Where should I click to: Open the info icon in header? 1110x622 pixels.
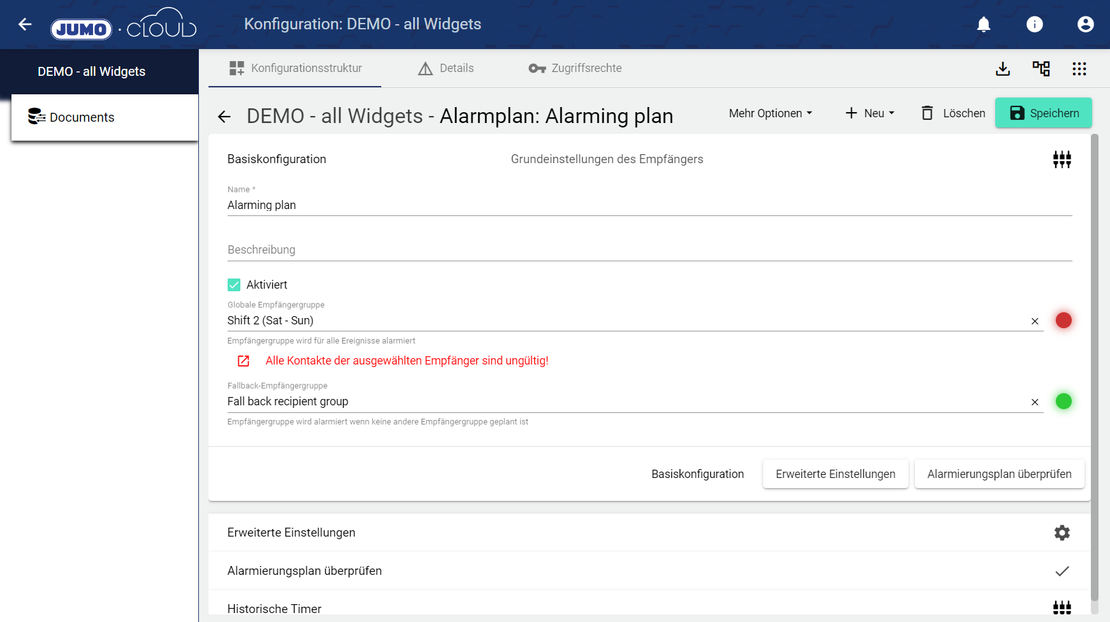1034,24
